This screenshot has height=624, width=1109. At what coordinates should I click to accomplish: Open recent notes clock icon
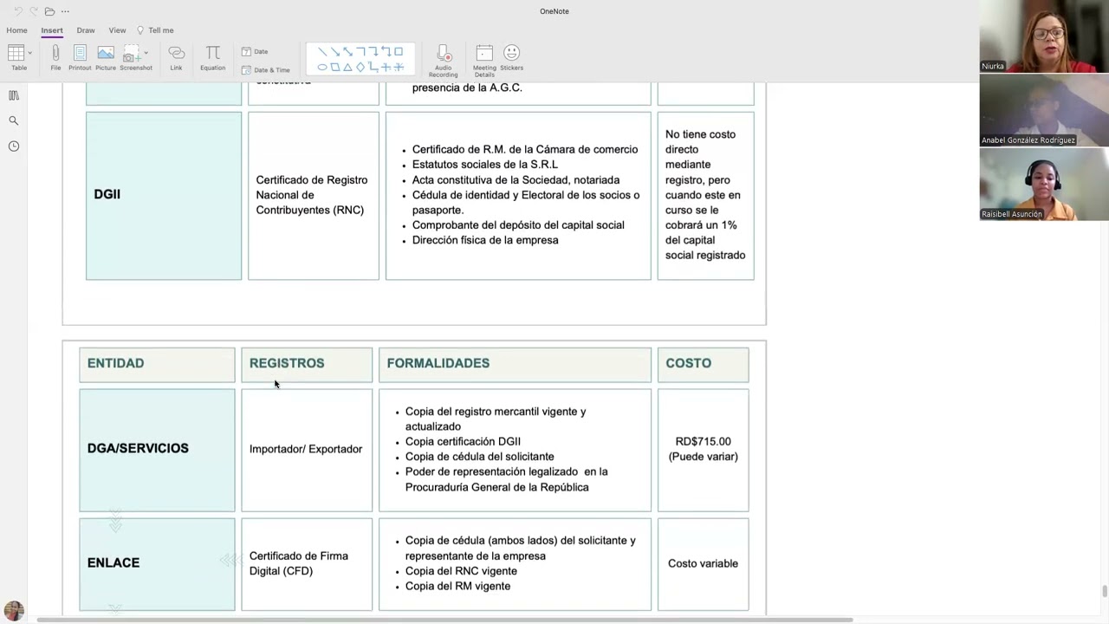point(14,146)
